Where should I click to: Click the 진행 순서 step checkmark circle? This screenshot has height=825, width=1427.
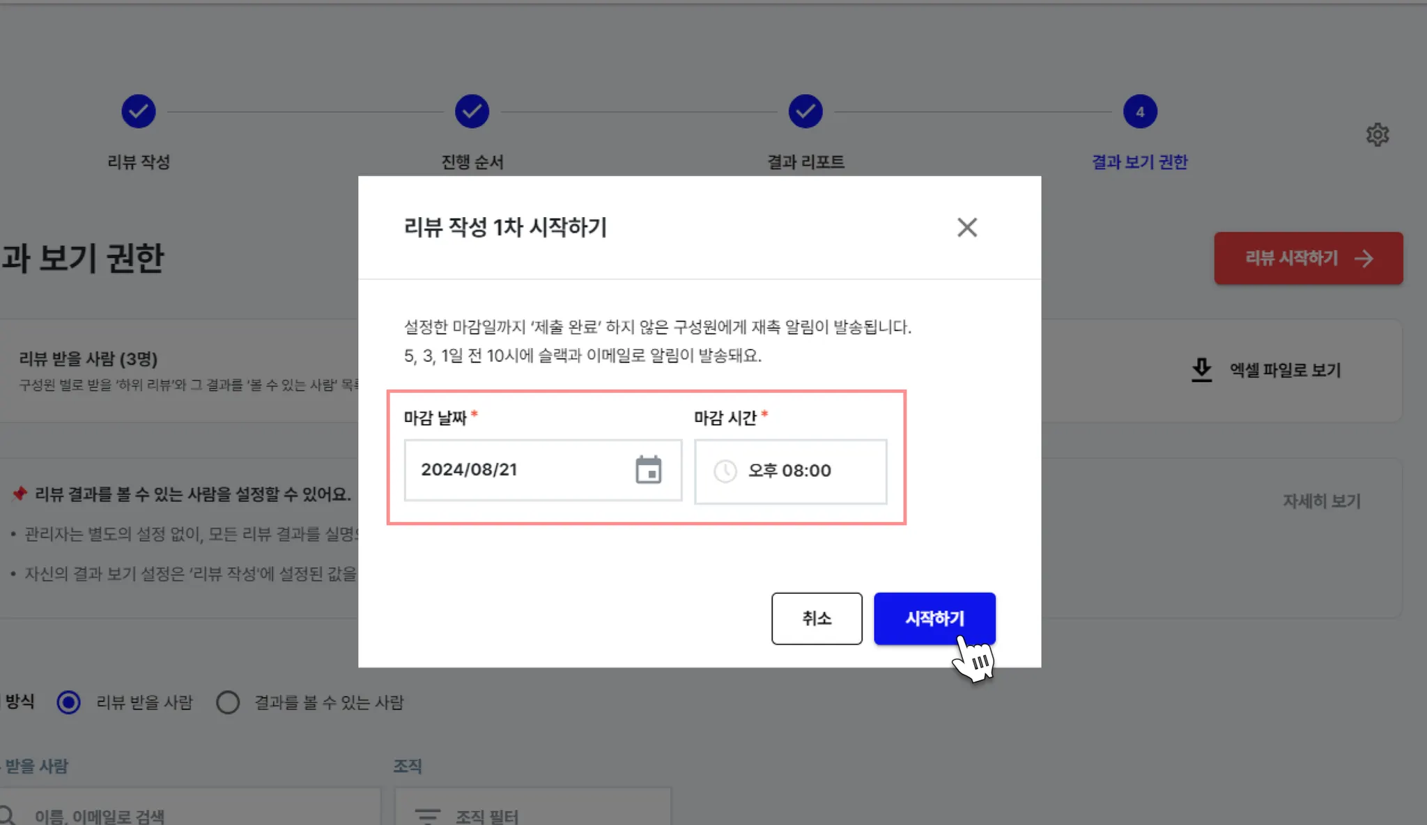(472, 111)
